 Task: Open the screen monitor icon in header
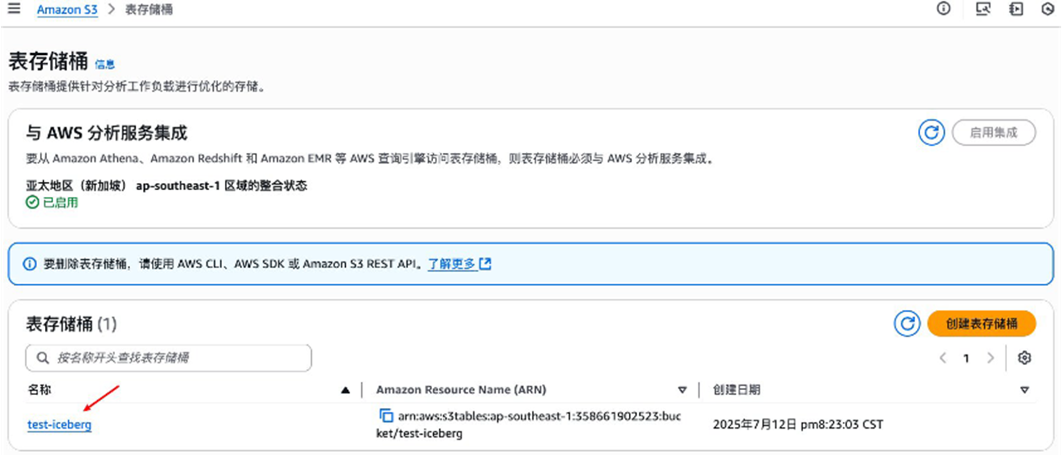click(x=983, y=9)
